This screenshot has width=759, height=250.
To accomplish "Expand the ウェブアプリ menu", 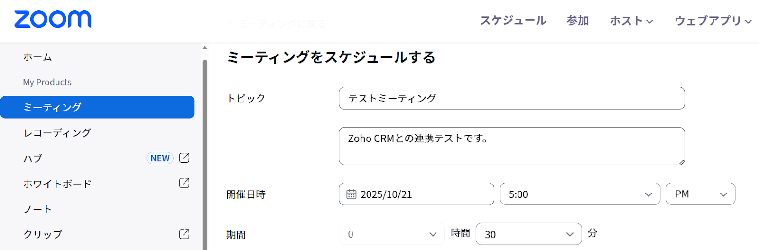I will click(713, 21).
